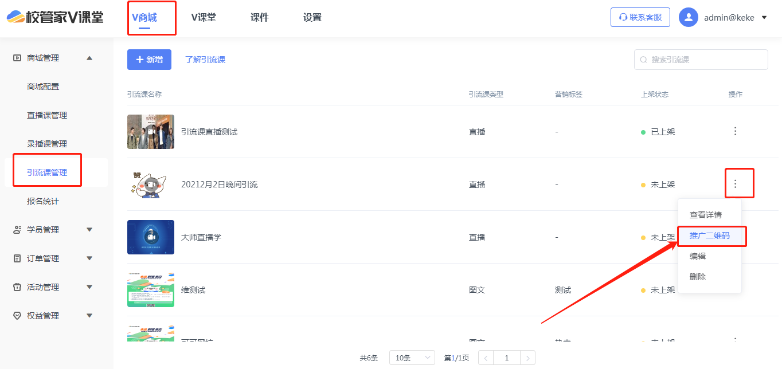Open the admin@keke account dropdown
The height and width of the screenshot is (369, 782).
[x=764, y=18]
